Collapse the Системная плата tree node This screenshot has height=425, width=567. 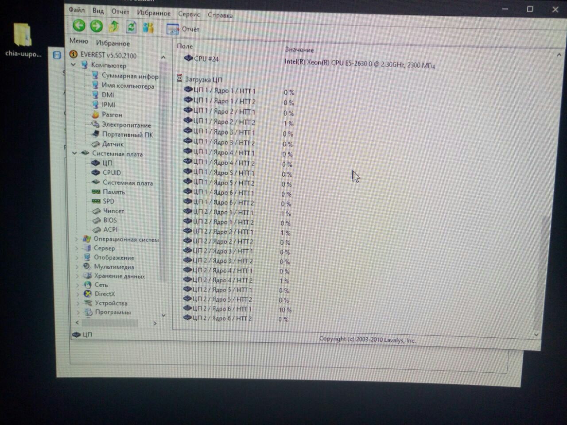coord(74,153)
